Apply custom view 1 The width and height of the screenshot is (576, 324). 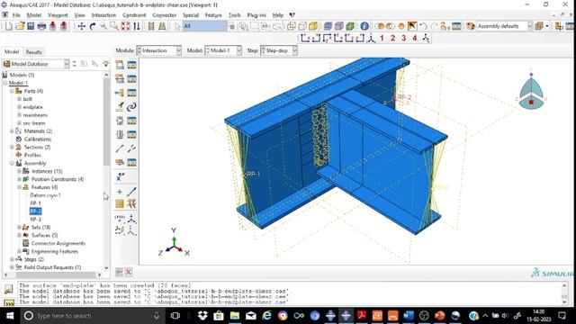click(x=382, y=38)
